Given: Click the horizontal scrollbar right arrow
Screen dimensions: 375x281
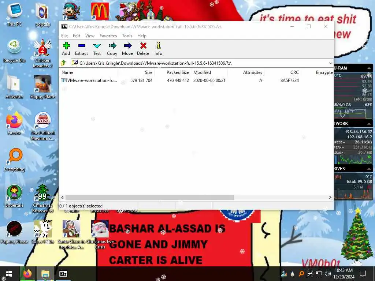Looking at the screenshot, I should click(x=330, y=197).
